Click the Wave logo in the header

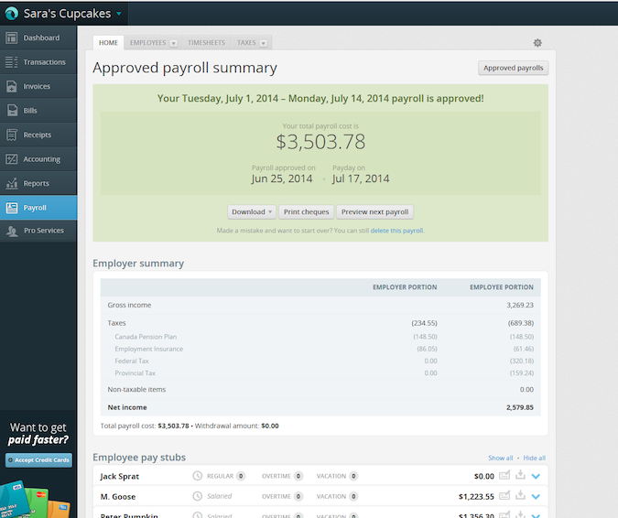pyautogui.click(x=10, y=14)
